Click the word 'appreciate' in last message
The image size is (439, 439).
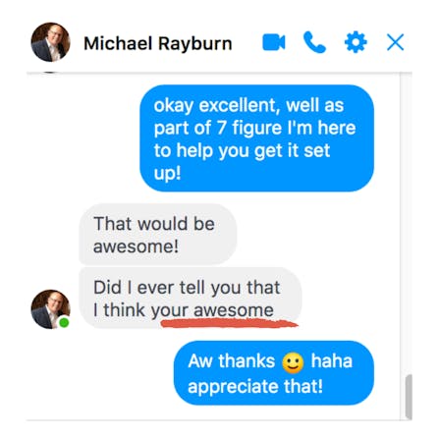pyautogui.click(x=233, y=387)
